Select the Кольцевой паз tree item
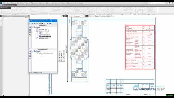The height and width of the screenshot is (98, 174). (x=45, y=33)
